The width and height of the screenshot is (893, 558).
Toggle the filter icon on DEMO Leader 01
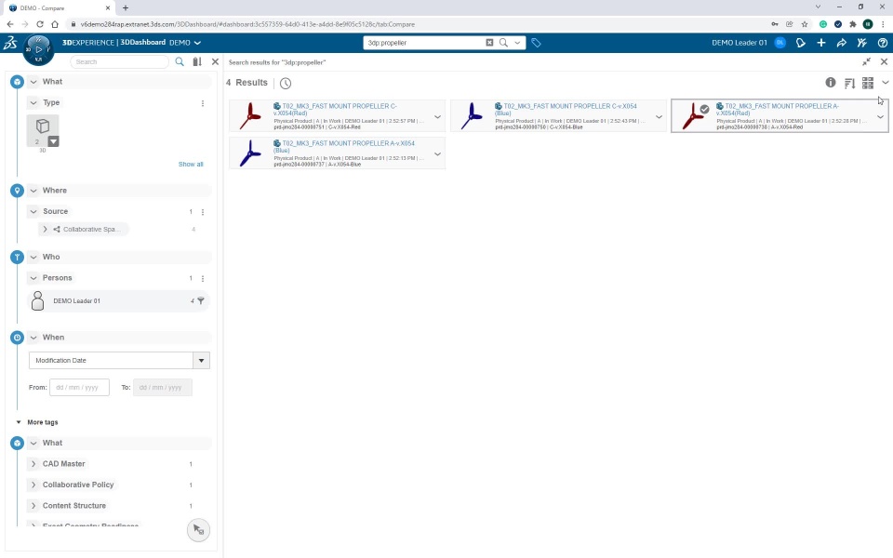pyautogui.click(x=201, y=301)
